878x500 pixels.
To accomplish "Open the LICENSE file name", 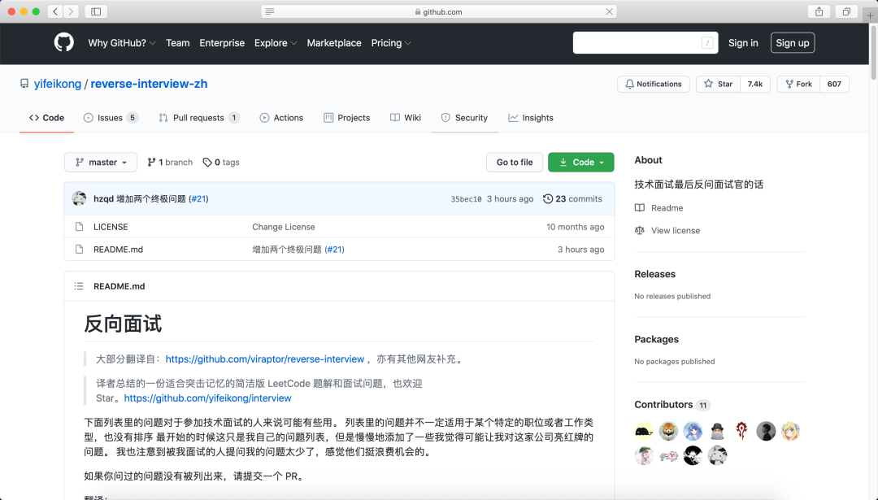I will 111,227.
